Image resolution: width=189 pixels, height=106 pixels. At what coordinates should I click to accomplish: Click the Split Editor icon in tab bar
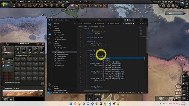pos(143,24)
